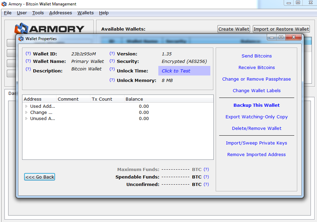Image resolution: width=317 pixels, height=222 pixels.
Task: Click Delete/Remove Wallet
Action: [x=257, y=128]
